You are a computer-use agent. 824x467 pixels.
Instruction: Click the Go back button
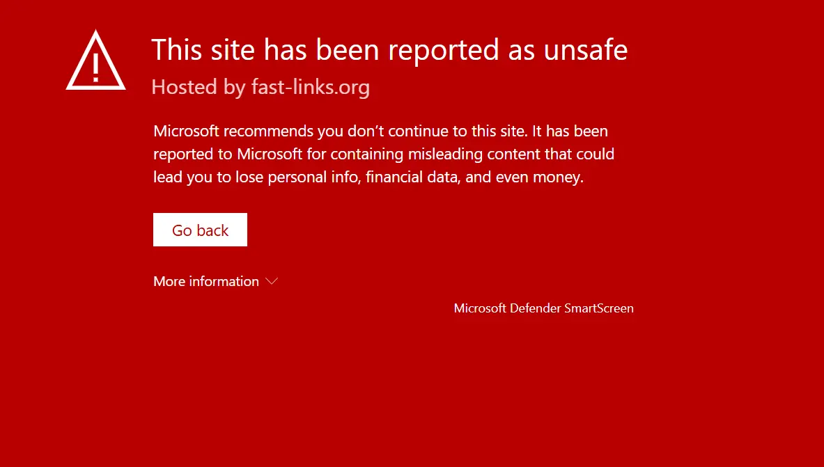[x=200, y=230]
